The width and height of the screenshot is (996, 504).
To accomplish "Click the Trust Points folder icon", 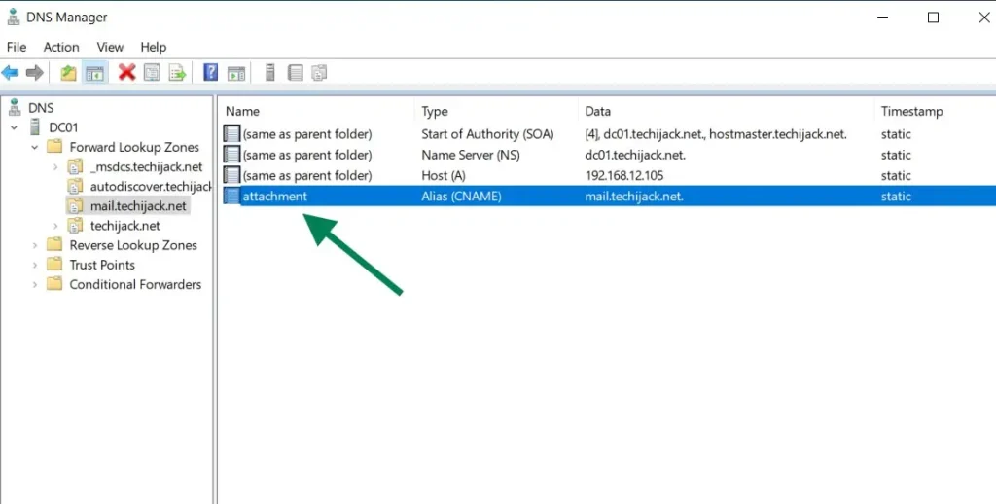I will (54, 265).
